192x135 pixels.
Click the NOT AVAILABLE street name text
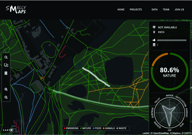tap(167, 27)
